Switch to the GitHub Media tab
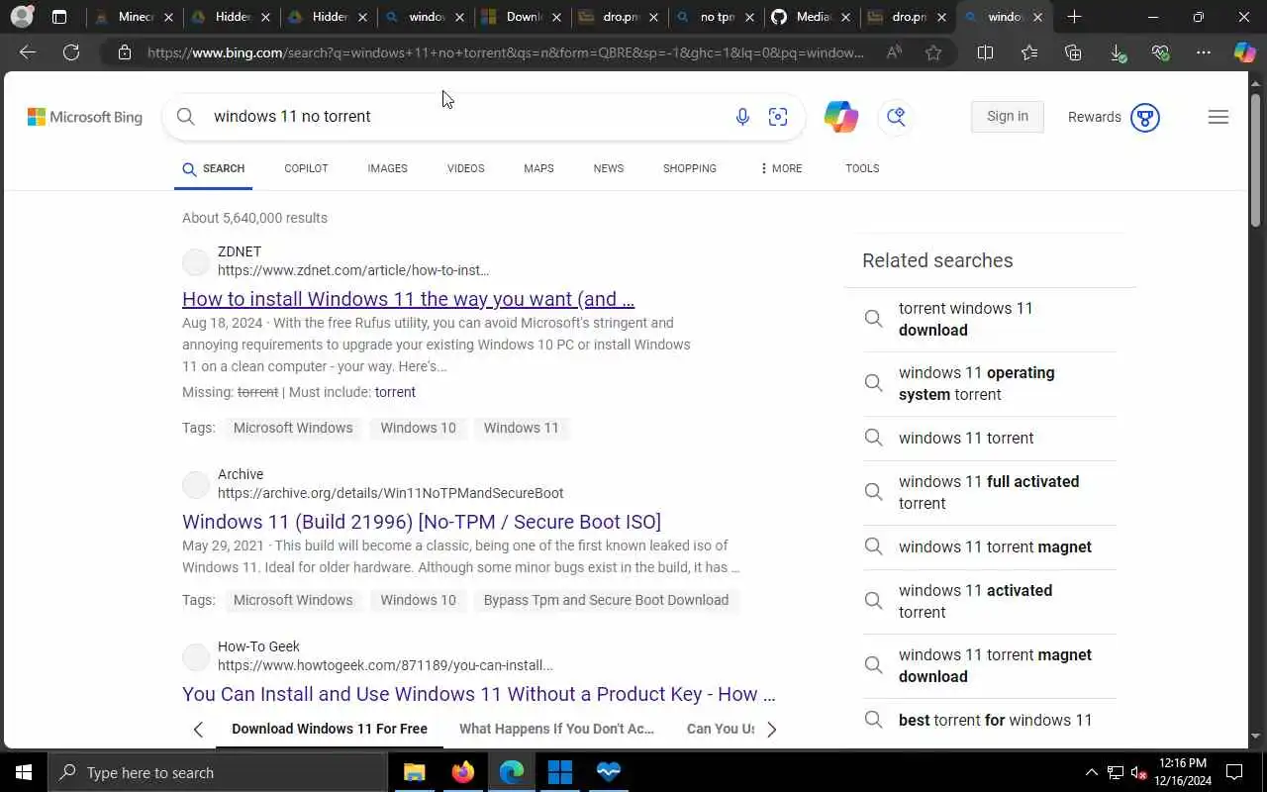 pos(812,17)
